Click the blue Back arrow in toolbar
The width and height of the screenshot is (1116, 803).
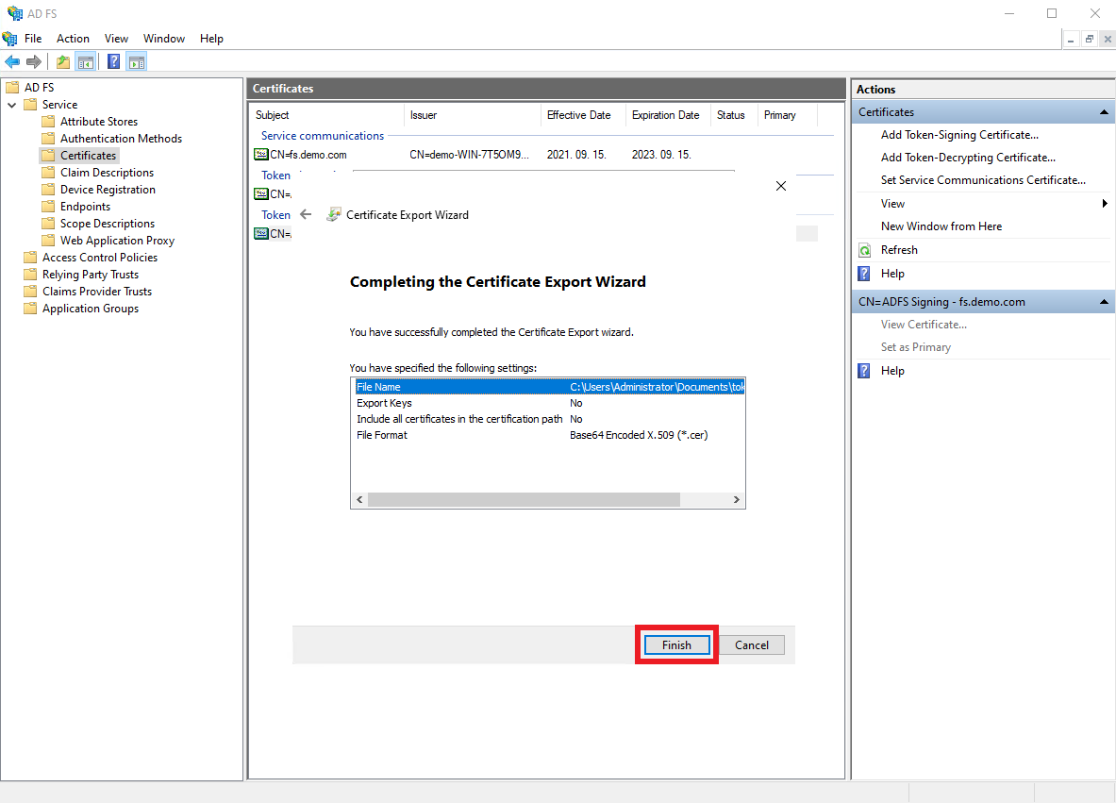click(x=12, y=62)
